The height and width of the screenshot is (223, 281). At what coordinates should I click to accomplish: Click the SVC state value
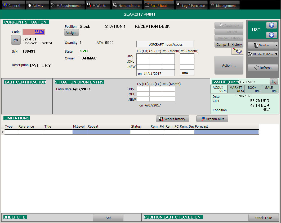[x=84, y=51]
